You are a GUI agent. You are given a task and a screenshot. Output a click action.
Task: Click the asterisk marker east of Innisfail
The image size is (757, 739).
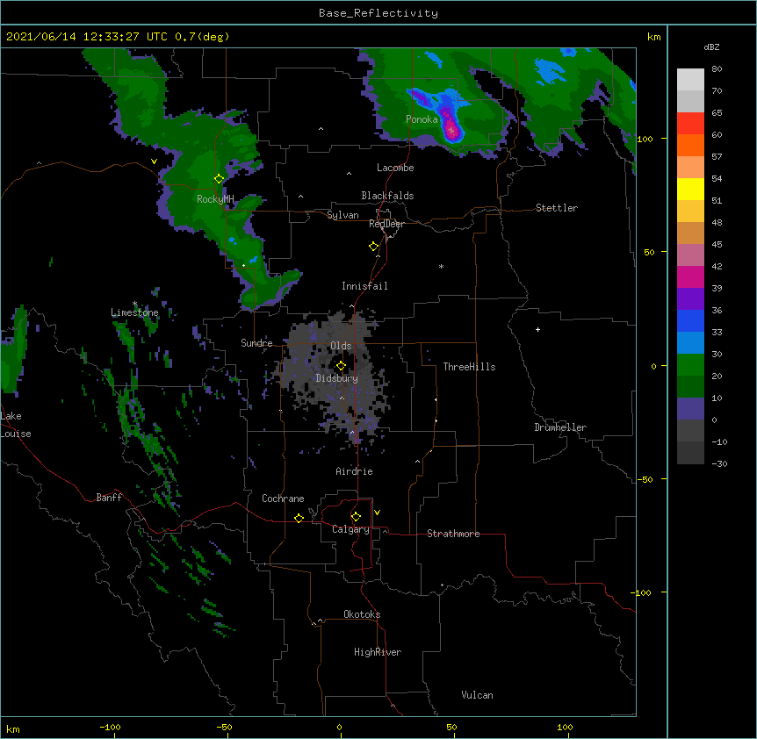pos(441,267)
